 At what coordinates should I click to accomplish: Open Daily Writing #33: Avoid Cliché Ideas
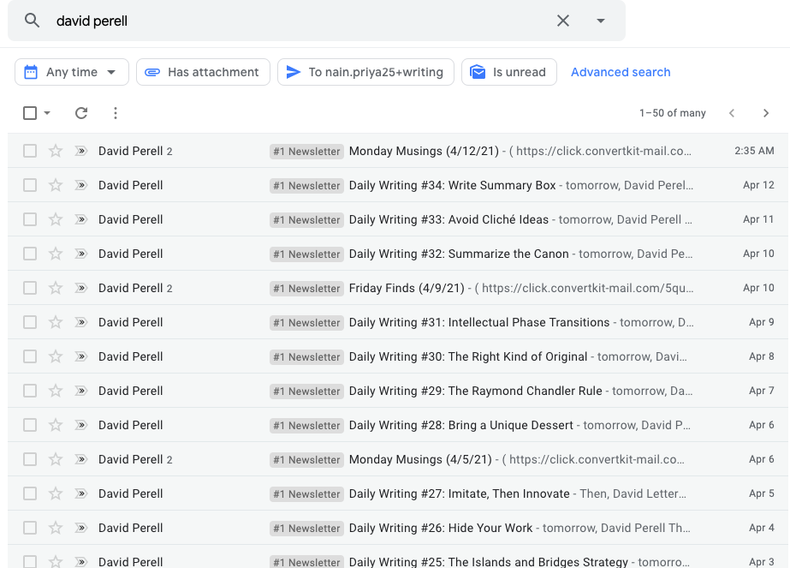click(x=398, y=219)
